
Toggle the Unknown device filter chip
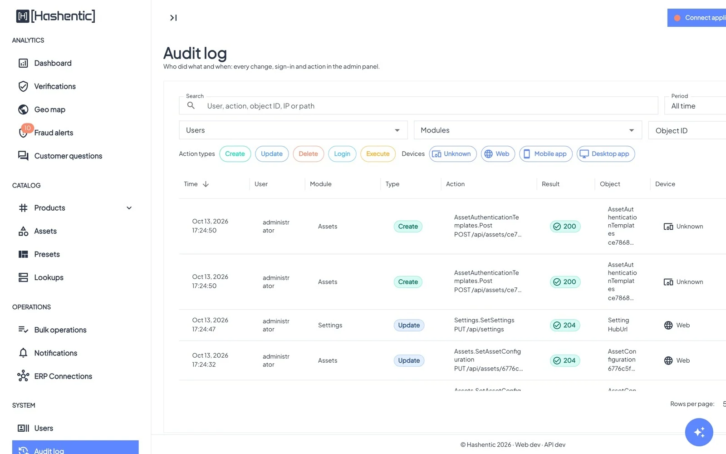coord(453,154)
